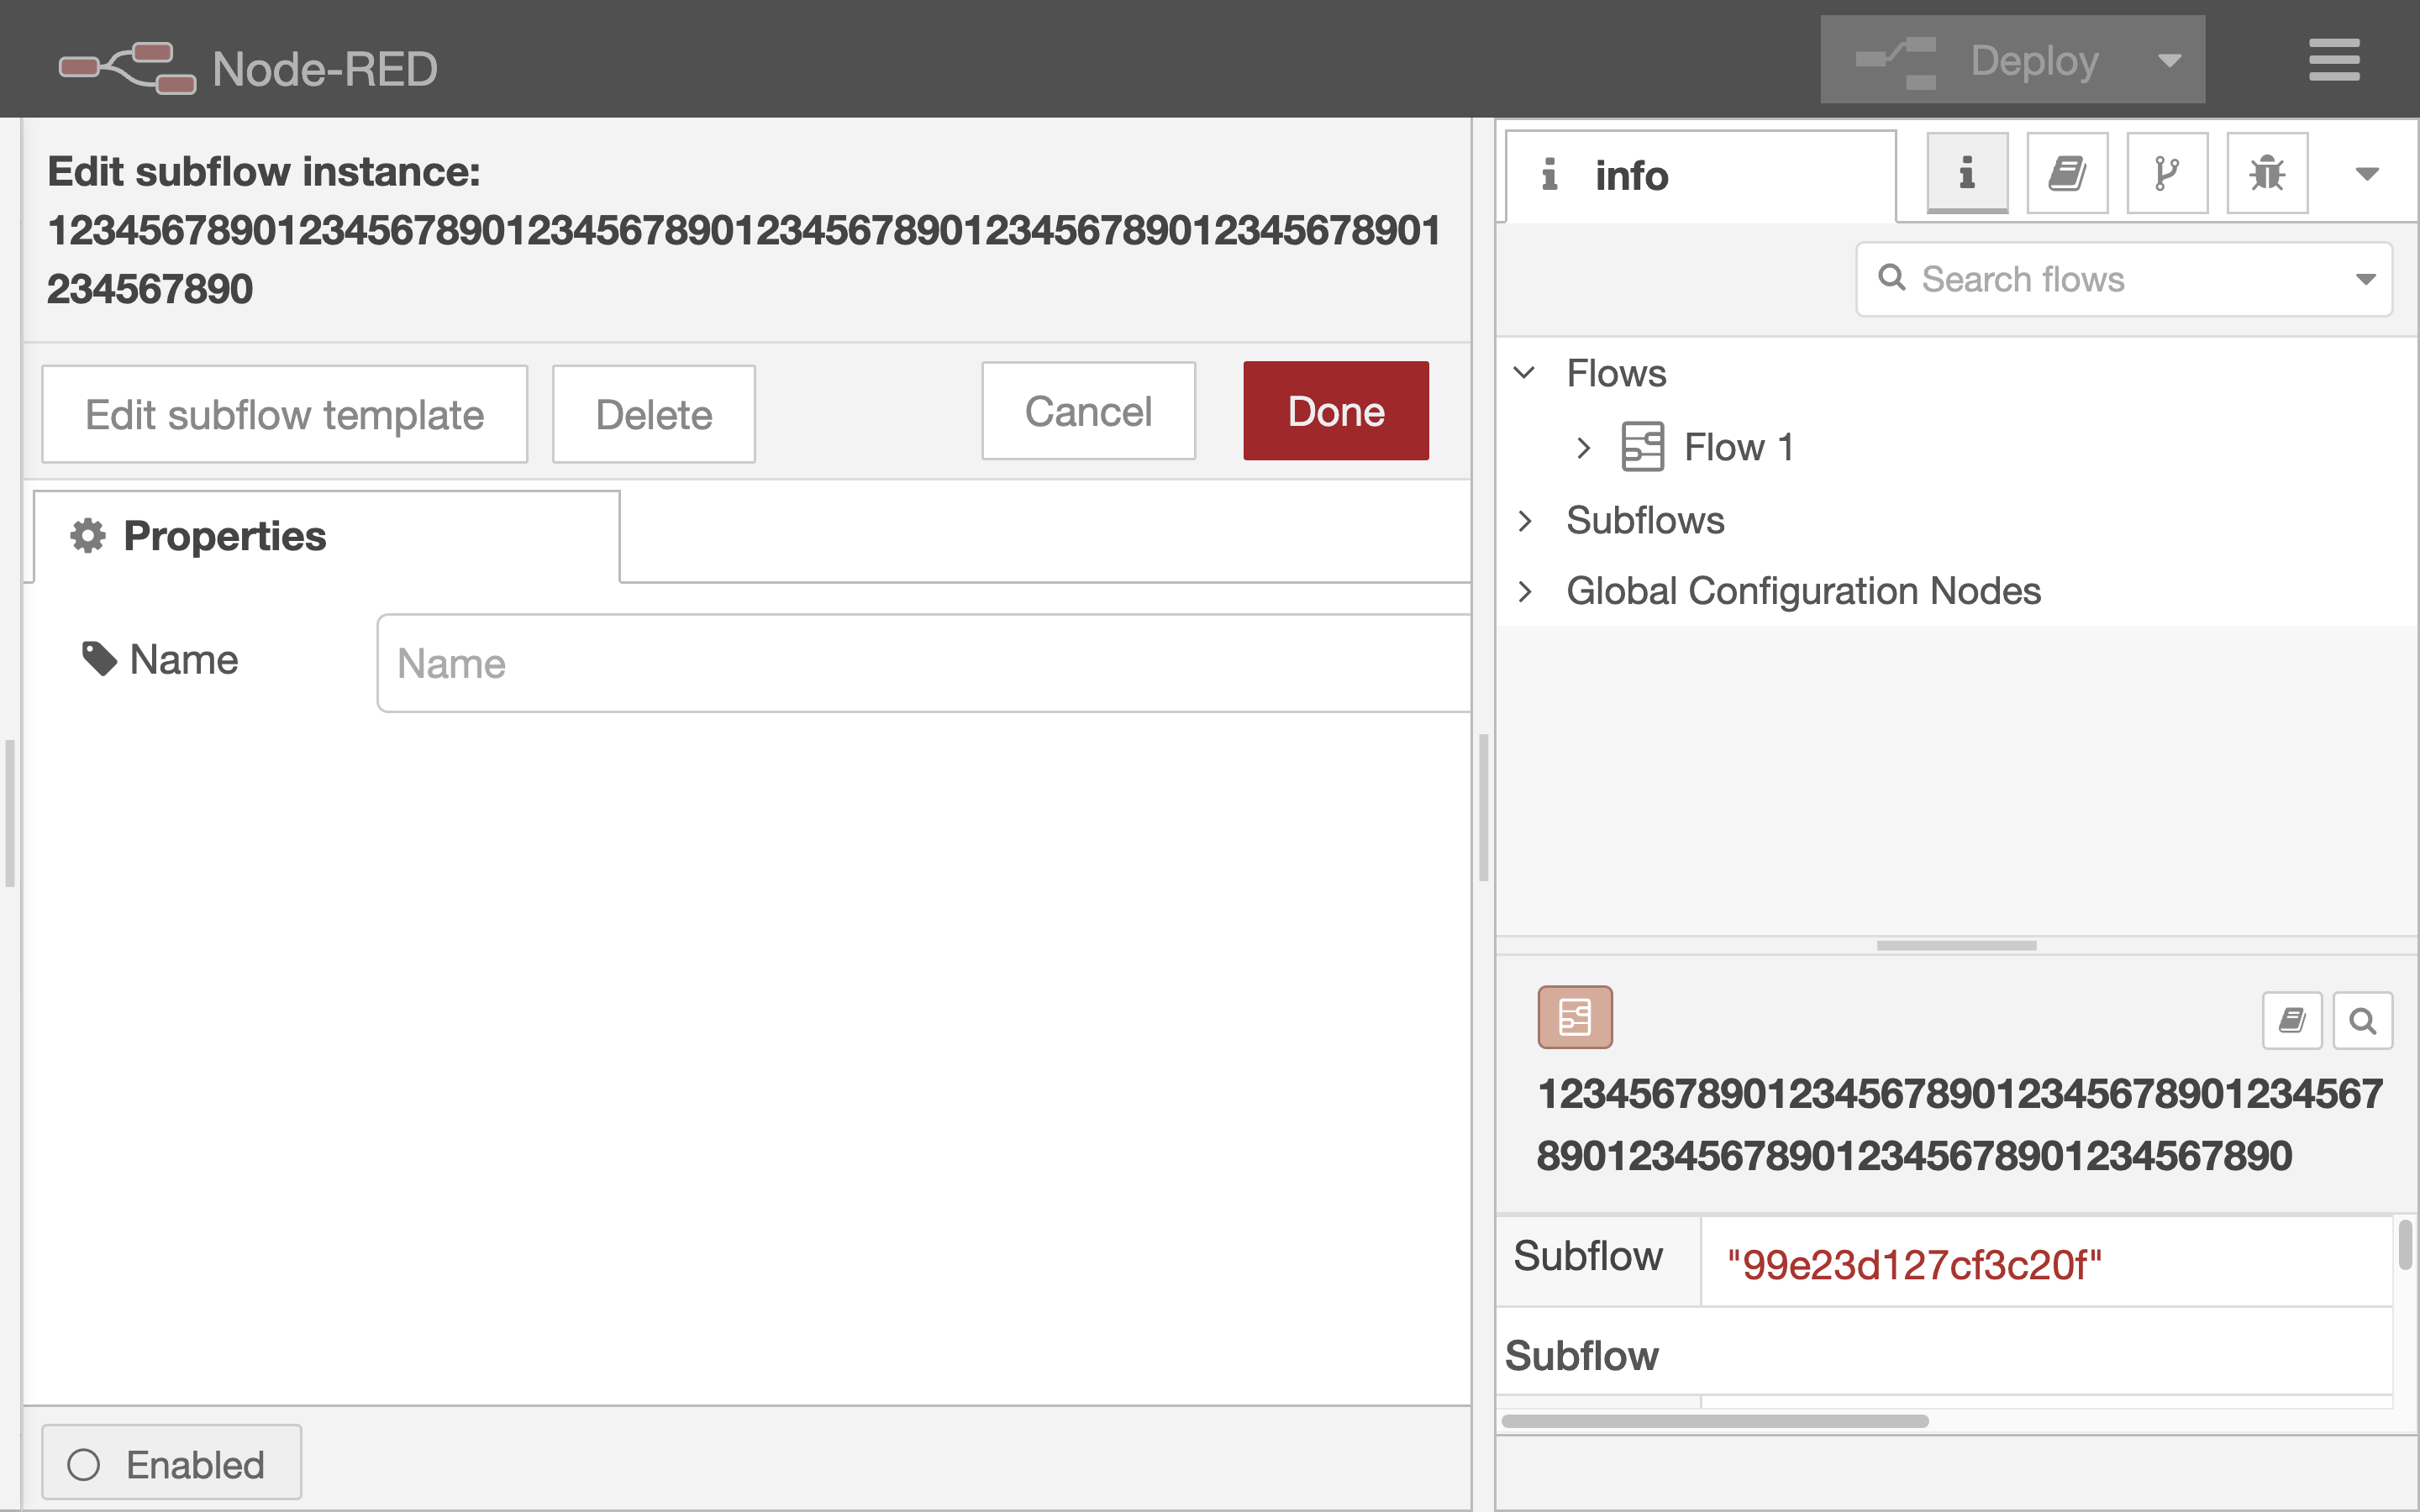This screenshot has width=2420, height=1512.
Task: Find node in workspace magnifier button
Action: 2362,1020
